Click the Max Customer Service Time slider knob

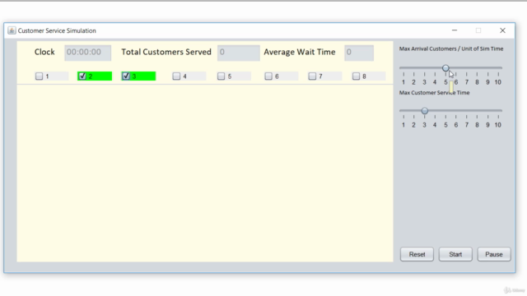click(425, 111)
